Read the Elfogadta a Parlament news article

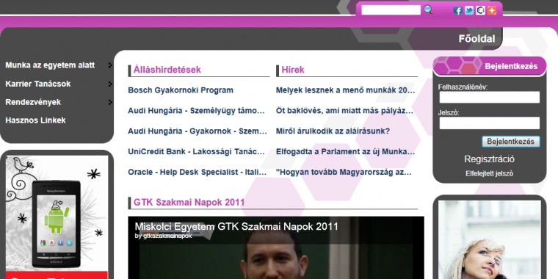(346, 151)
